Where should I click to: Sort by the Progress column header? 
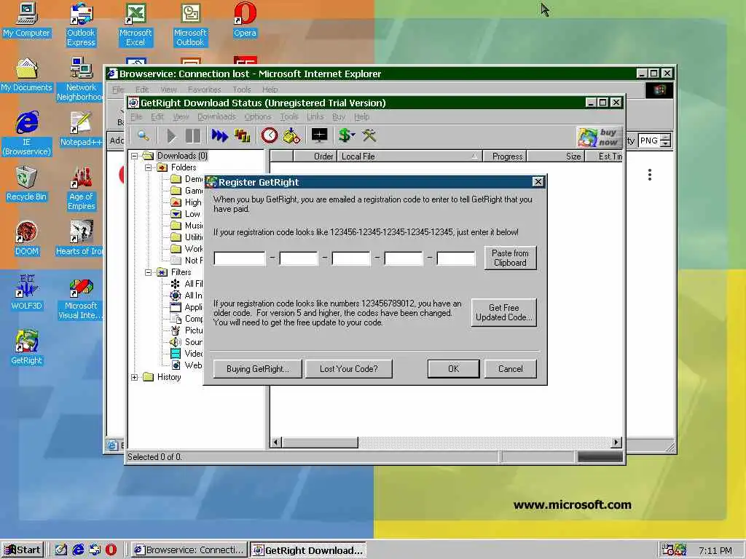click(505, 156)
